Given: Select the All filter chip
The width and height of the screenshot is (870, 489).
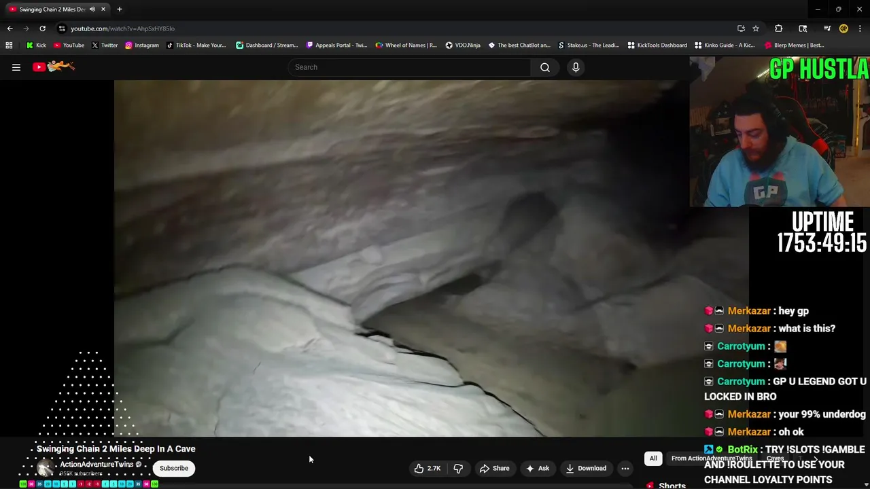Looking at the screenshot, I should [653, 458].
